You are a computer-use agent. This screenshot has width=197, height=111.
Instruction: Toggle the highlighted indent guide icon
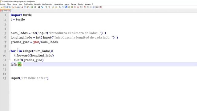pos(66,7)
